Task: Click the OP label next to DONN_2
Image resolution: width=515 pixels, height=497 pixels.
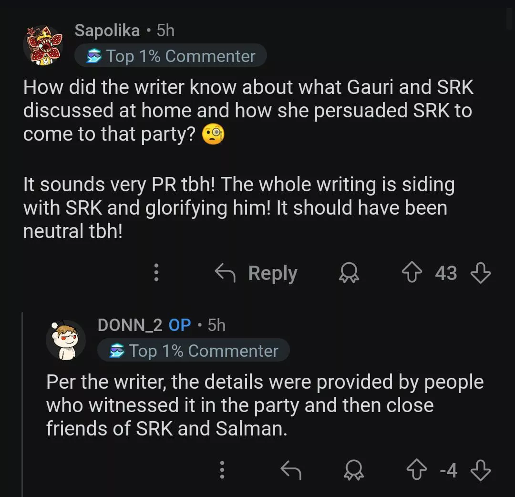Action: (180, 325)
